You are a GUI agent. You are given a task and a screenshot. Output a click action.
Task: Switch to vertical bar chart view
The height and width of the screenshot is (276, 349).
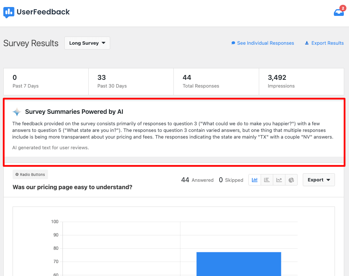255,180
